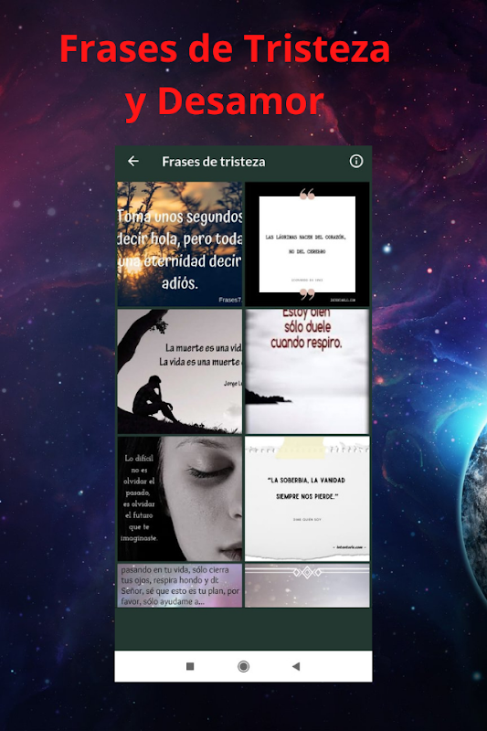Open the 'La muerte es una vida' silhouette image
Screen dimensions: 487x731
[x=180, y=372]
